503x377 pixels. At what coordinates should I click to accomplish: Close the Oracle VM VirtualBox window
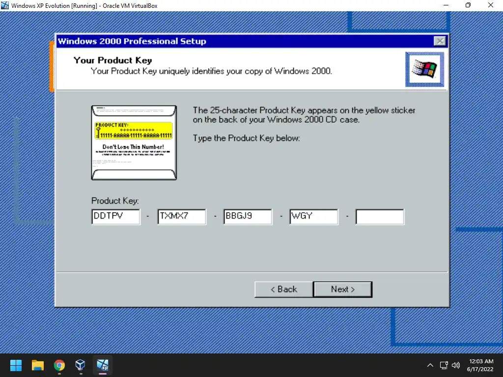click(x=491, y=5)
